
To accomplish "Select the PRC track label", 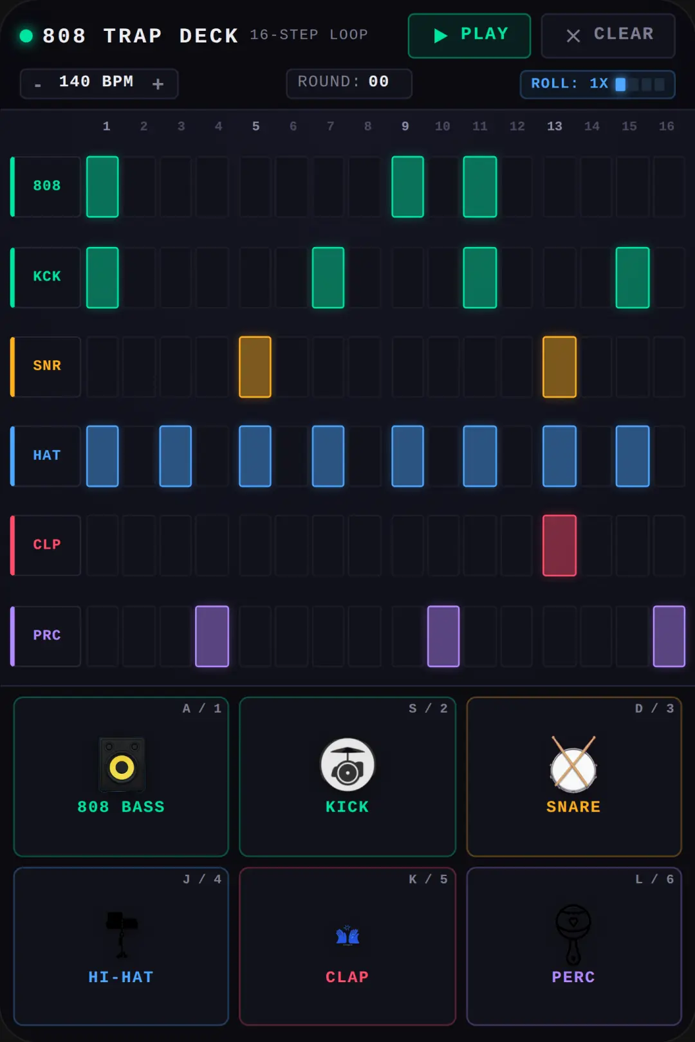I will (46, 636).
